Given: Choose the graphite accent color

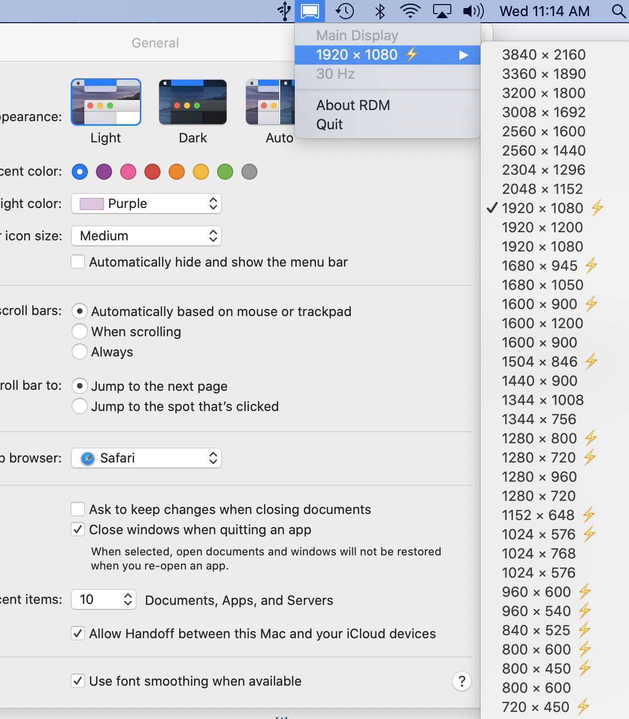Looking at the screenshot, I should pyautogui.click(x=249, y=172).
